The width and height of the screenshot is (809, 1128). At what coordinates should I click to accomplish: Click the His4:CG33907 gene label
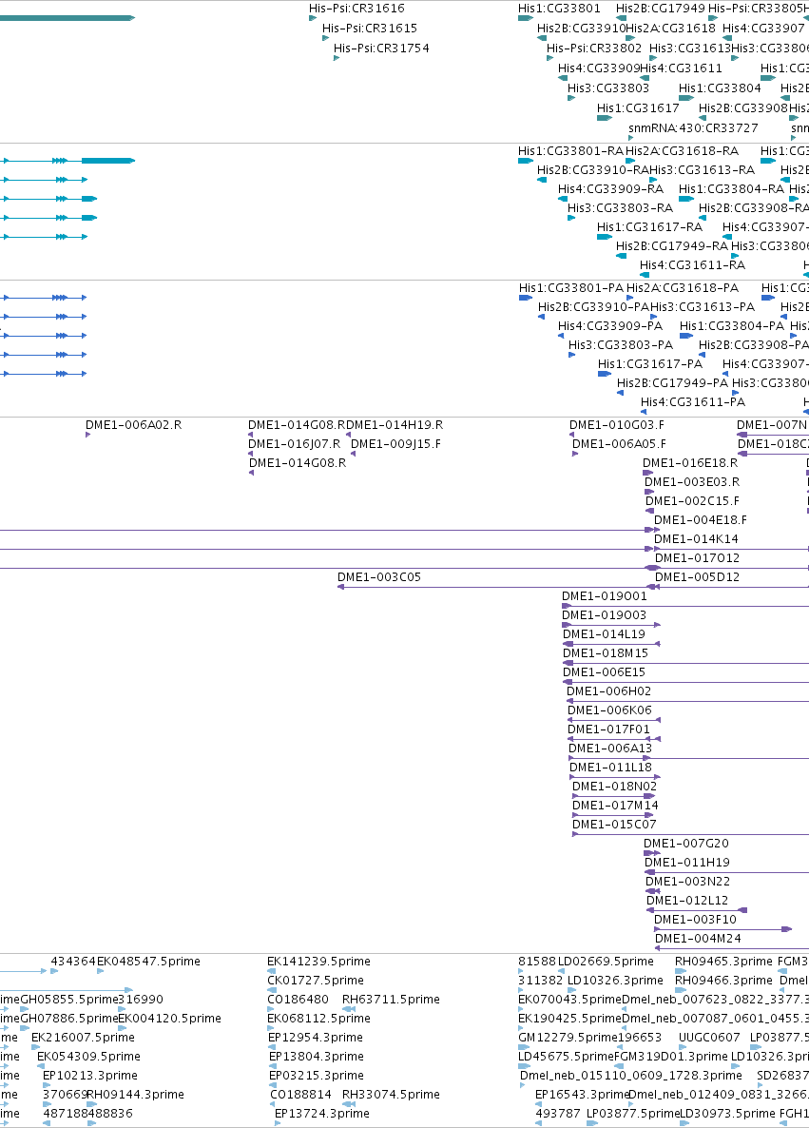[763, 28]
